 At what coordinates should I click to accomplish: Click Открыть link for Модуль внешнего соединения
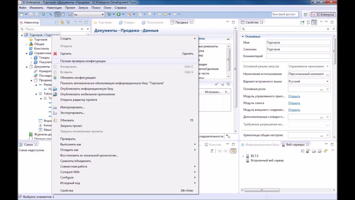point(294,110)
